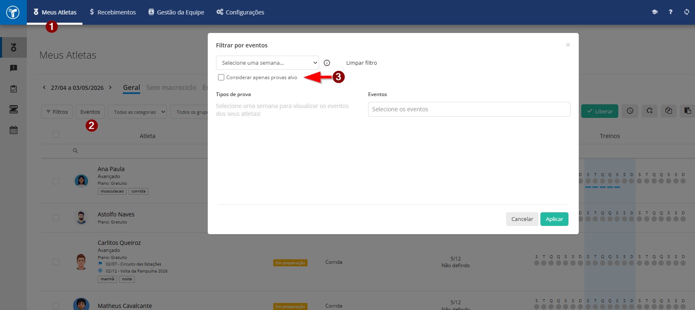Click target icon beside Volta da Pampulha
This screenshot has width=695, height=310.
pos(100,271)
